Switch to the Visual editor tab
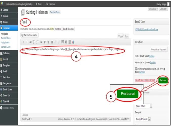This screenshot has width=171, height=126. 121,36
